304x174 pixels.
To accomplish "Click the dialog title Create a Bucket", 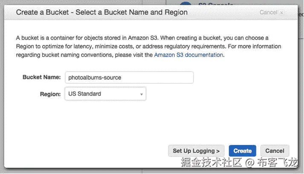I will click(x=101, y=12).
